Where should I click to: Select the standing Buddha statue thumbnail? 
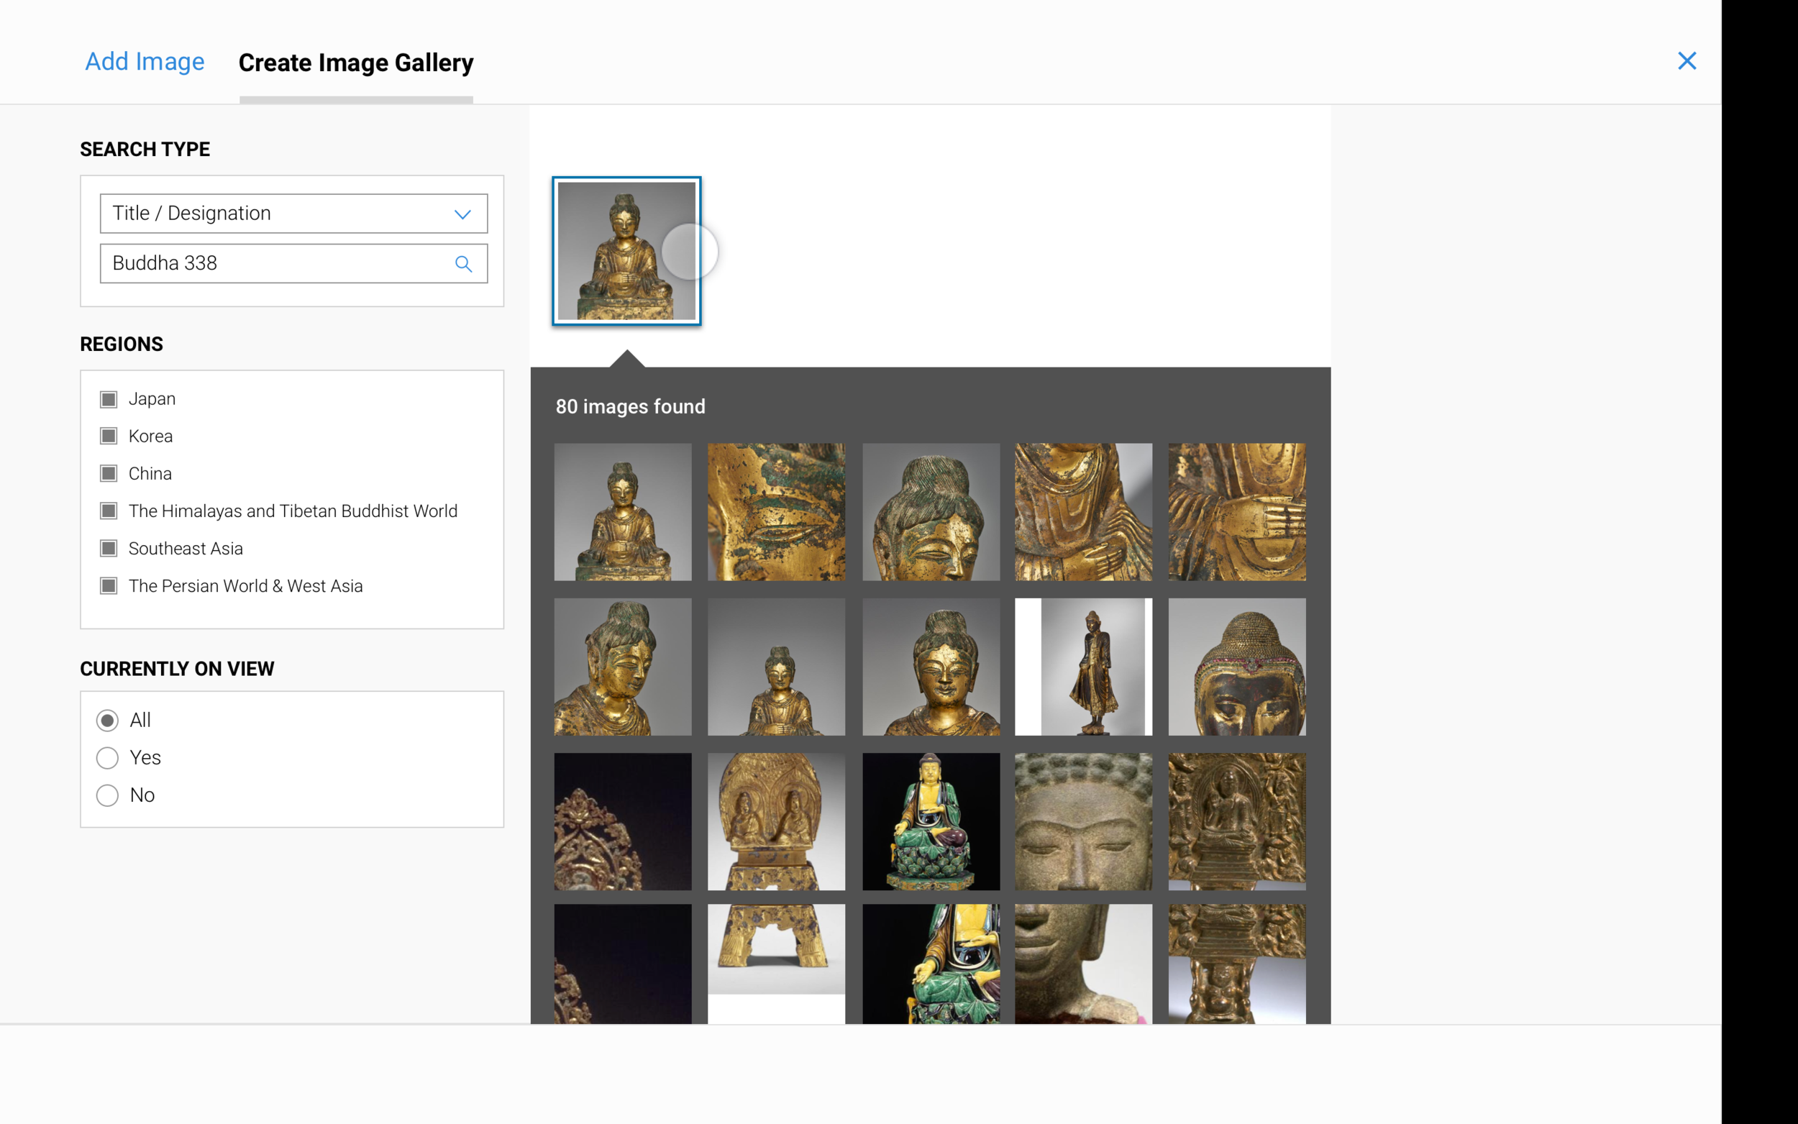(x=1083, y=667)
